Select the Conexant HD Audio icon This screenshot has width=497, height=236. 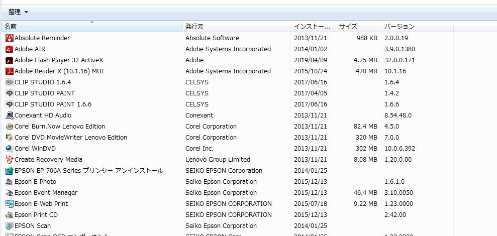tap(10, 115)
